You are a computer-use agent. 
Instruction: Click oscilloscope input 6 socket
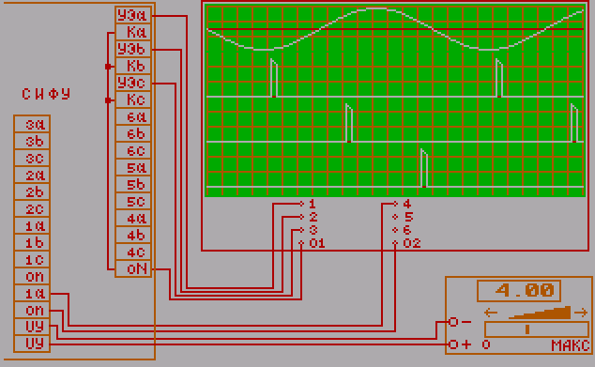point(395,230)
